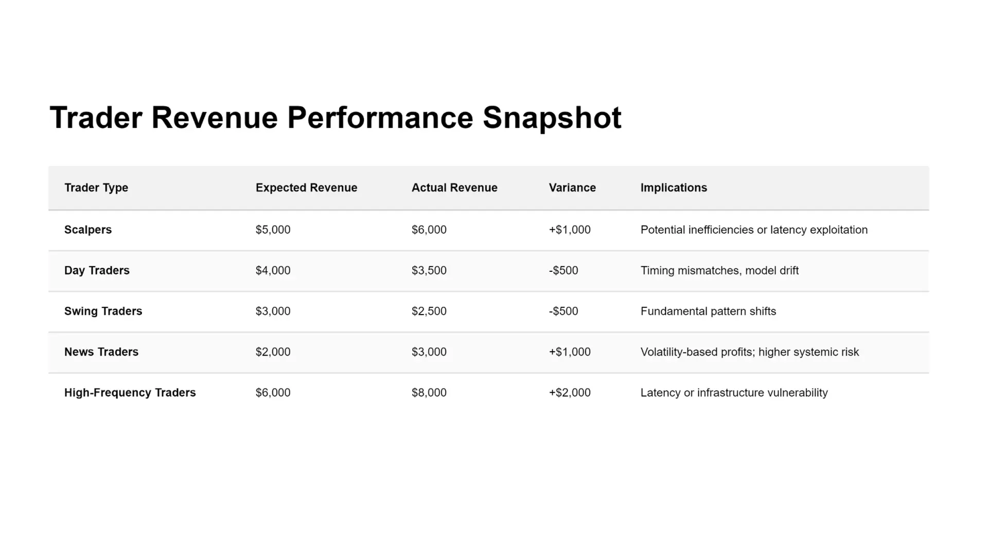Click the Expected Revenue column header
Image resolution: width=988 pixels, height=555 pixels.
(306, 188)
